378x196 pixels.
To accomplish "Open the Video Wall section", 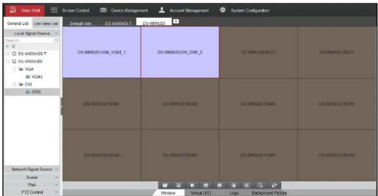I will click(x=25, y=10).
